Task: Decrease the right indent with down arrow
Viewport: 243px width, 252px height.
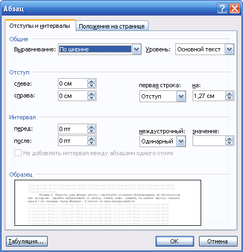Action: [x=92, y=98]
